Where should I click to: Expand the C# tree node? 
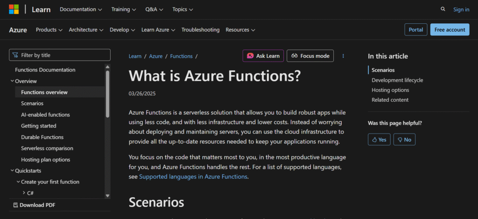24,193
